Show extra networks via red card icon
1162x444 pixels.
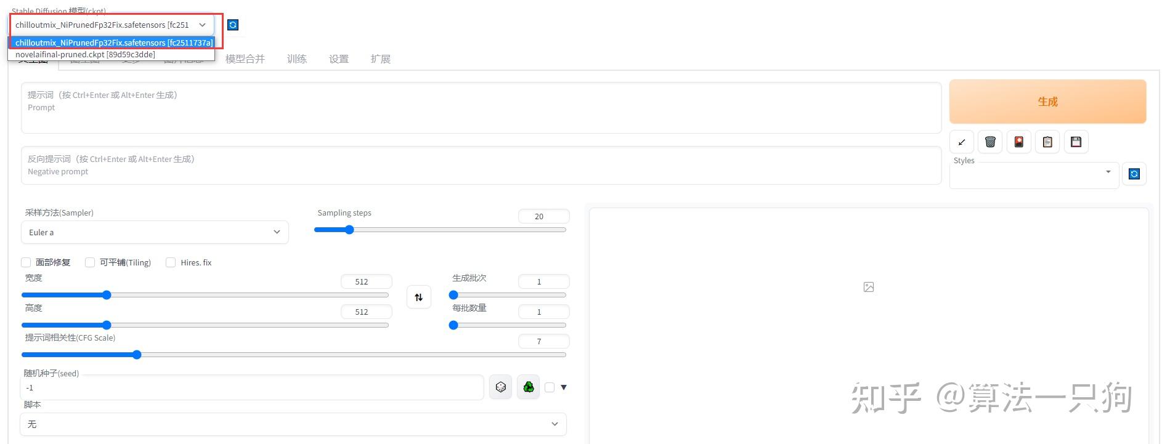(1019, 142)
